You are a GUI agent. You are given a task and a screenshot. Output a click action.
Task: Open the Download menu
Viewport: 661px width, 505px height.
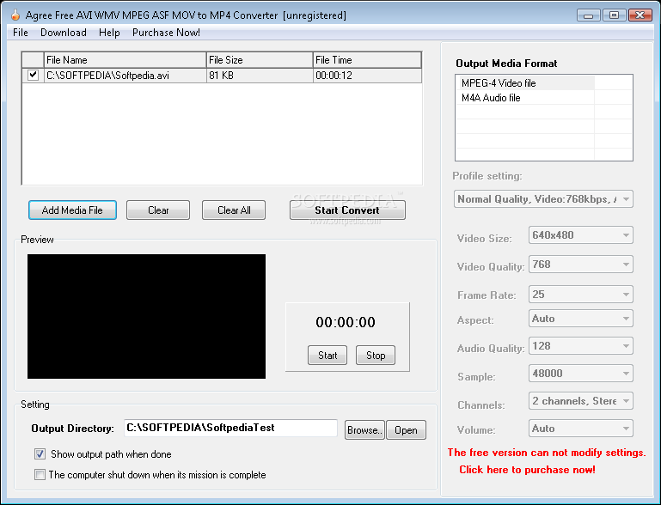(x=64, y=33)
